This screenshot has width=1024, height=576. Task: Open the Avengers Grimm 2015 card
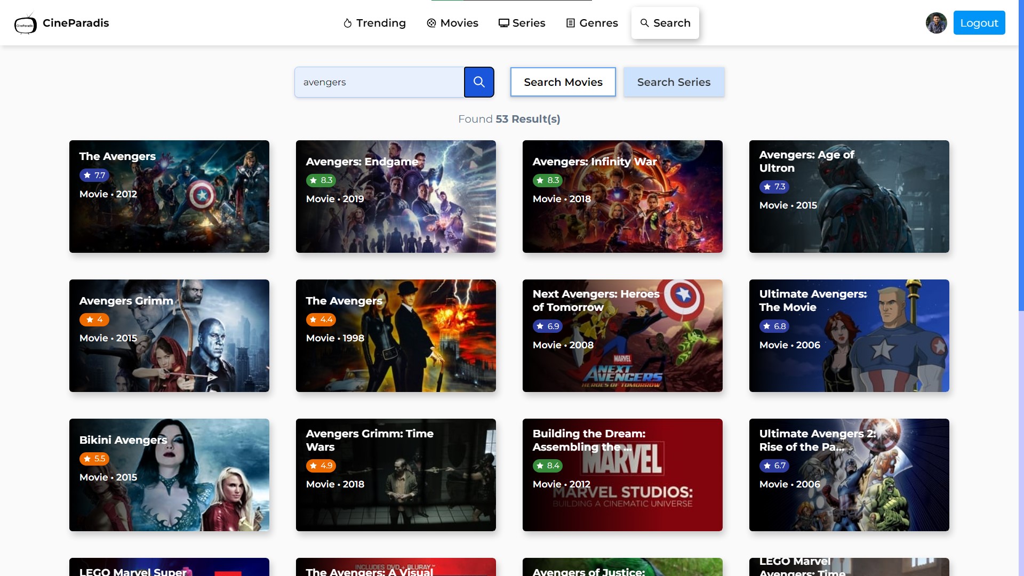pos(169,336)
